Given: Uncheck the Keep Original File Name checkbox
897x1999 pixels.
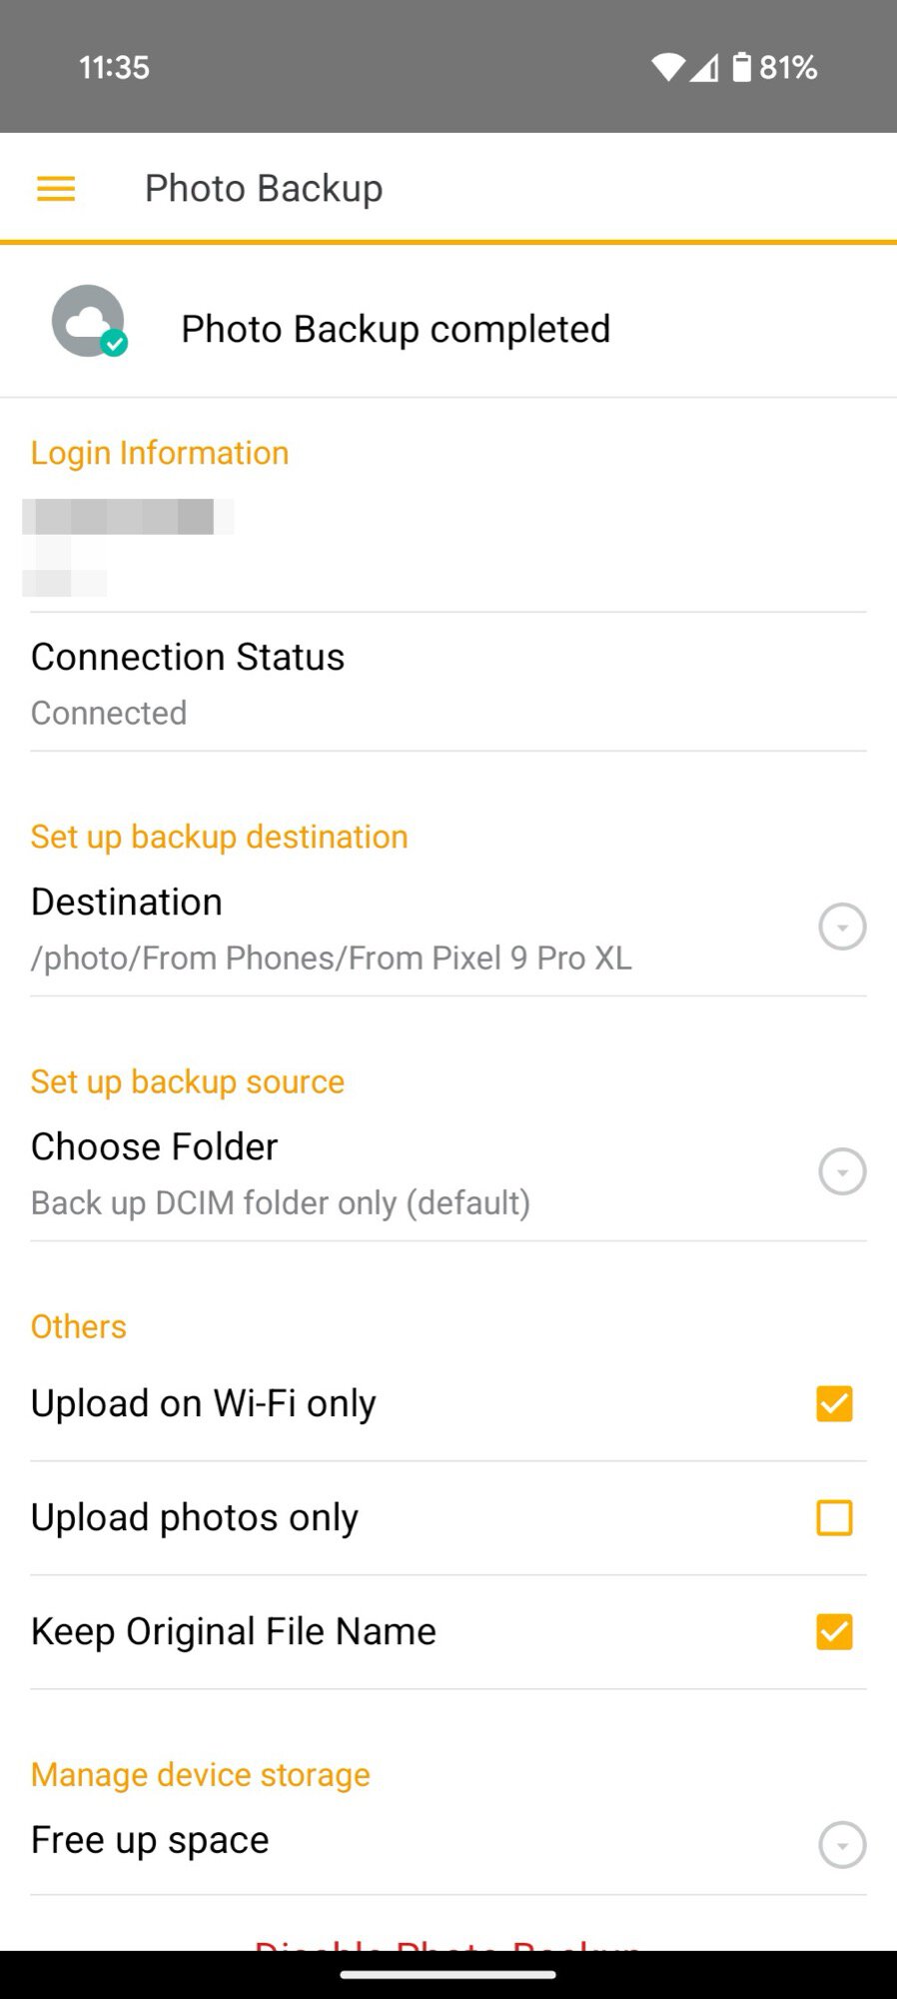Looking at the screenshot, I should 834,1631.
